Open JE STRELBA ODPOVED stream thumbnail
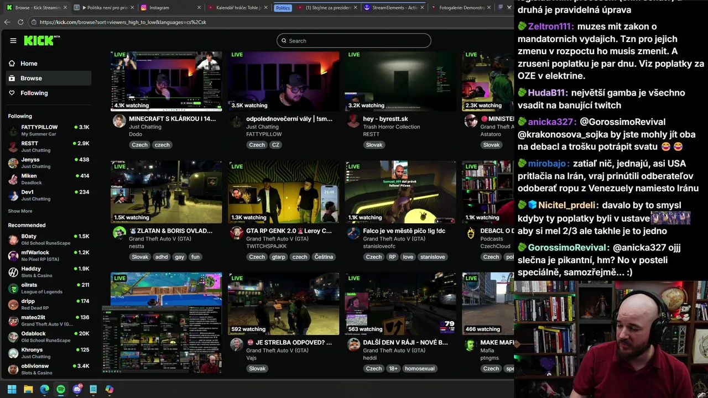 pyautogui.click(x=284, y=303)
